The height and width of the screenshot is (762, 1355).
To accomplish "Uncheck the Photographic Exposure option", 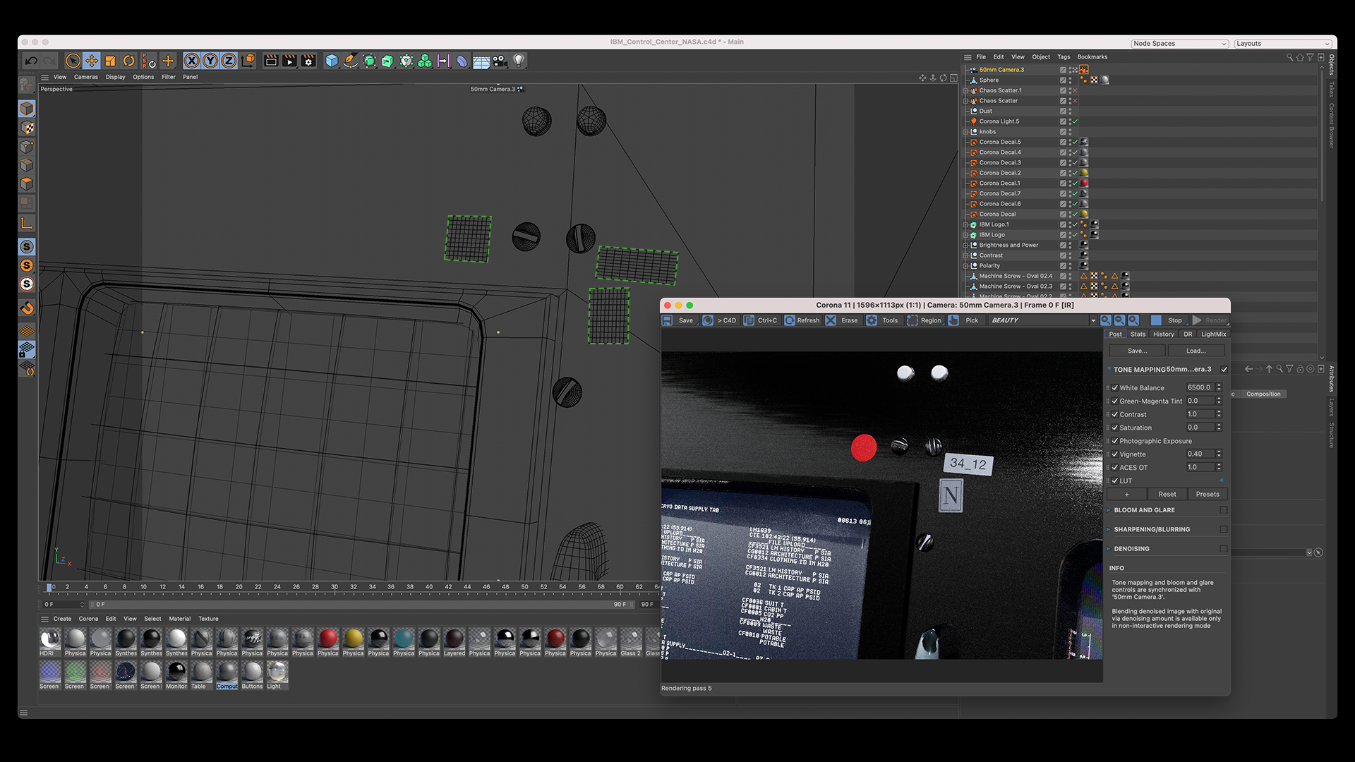I will point(1115,440).
